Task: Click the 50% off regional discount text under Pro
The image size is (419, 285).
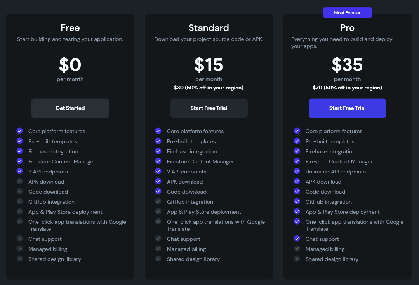Action: point(347,88)
